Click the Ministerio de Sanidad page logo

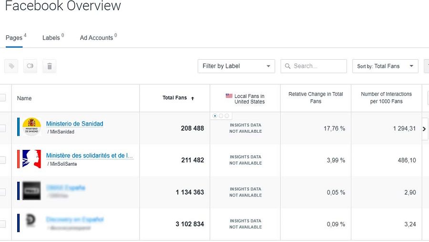pyautogui.click(x=31, y=127)
